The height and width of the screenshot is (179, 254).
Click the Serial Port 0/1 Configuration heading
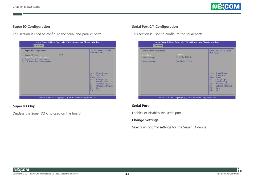point(155,27)
